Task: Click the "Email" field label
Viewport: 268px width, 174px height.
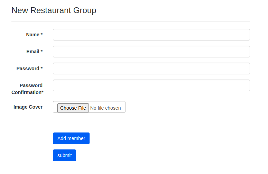Action: pos(33,52)
